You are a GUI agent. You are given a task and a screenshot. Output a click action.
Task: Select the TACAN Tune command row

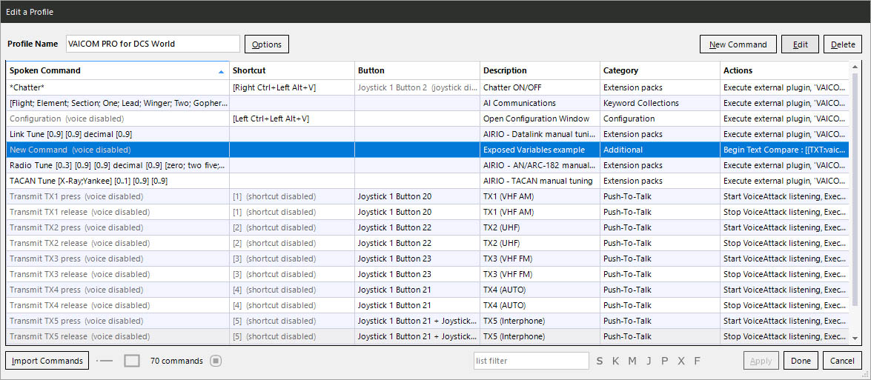(427, 181)
